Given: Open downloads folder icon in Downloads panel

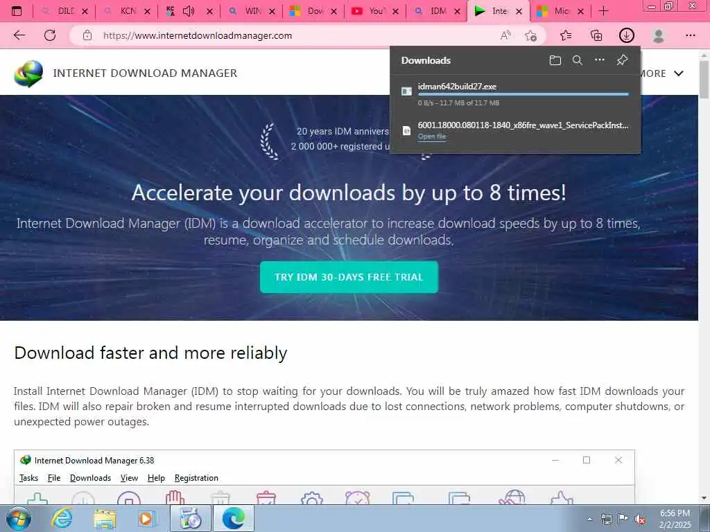Looking at the screenshot, I should tap(555, 60).
